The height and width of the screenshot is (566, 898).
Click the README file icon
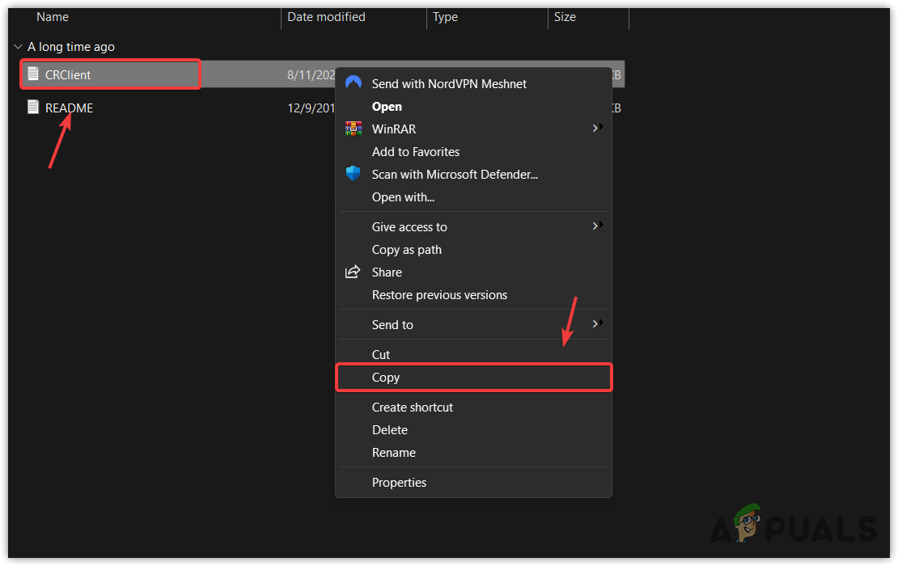click(x=33, y=107)
